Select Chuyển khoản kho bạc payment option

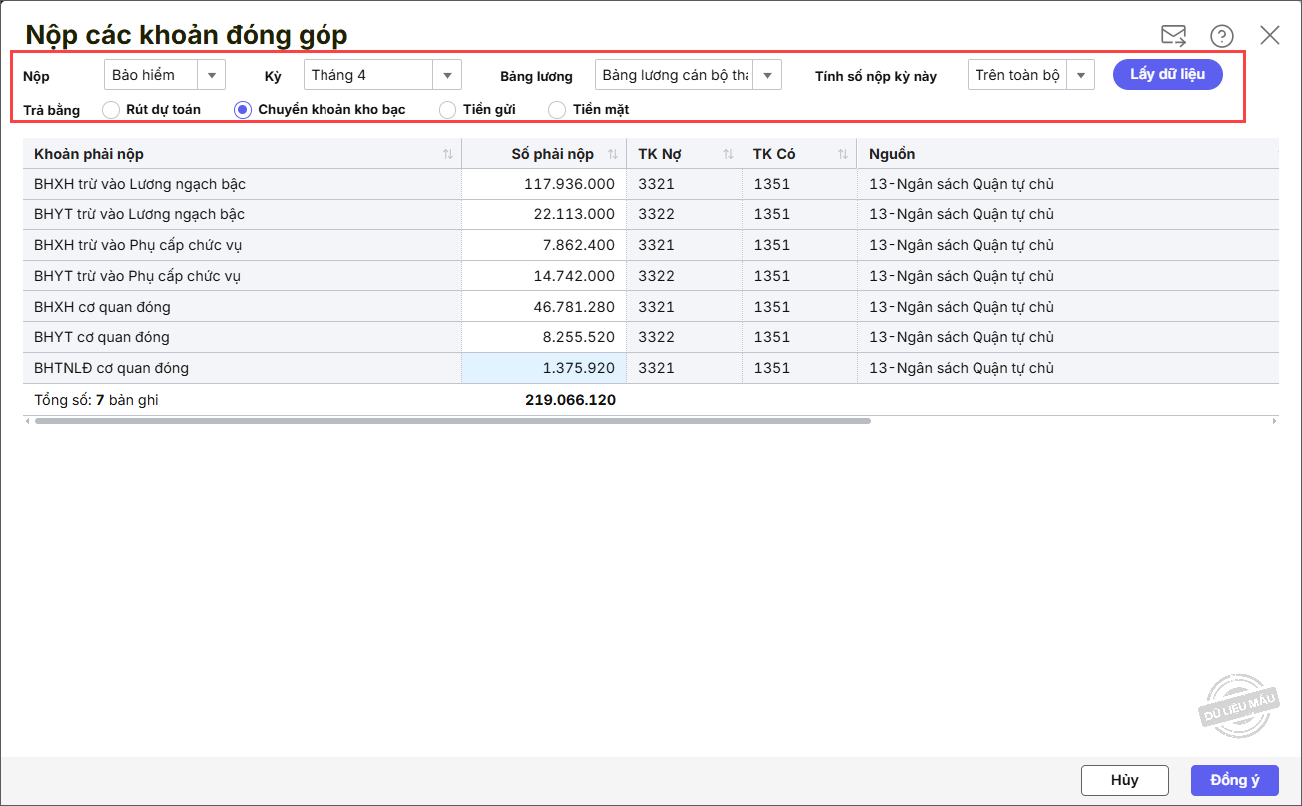pos(243,110)
